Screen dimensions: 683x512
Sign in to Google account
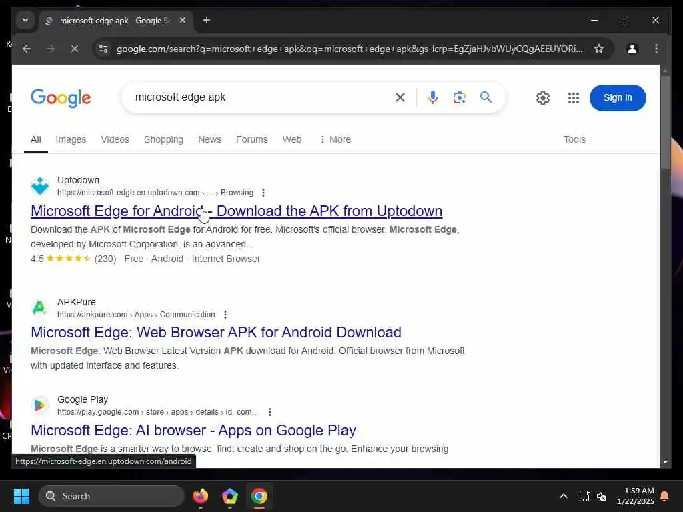click(x=617, y=97)
